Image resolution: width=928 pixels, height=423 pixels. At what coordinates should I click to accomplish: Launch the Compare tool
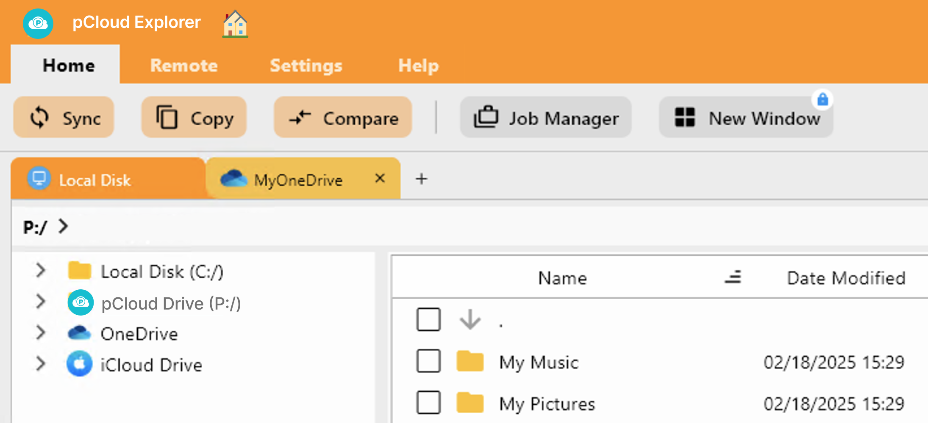342,117
